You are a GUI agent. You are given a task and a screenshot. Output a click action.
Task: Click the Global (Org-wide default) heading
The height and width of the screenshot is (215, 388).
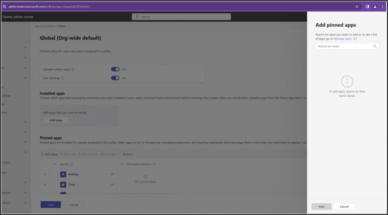click(70, 38)
